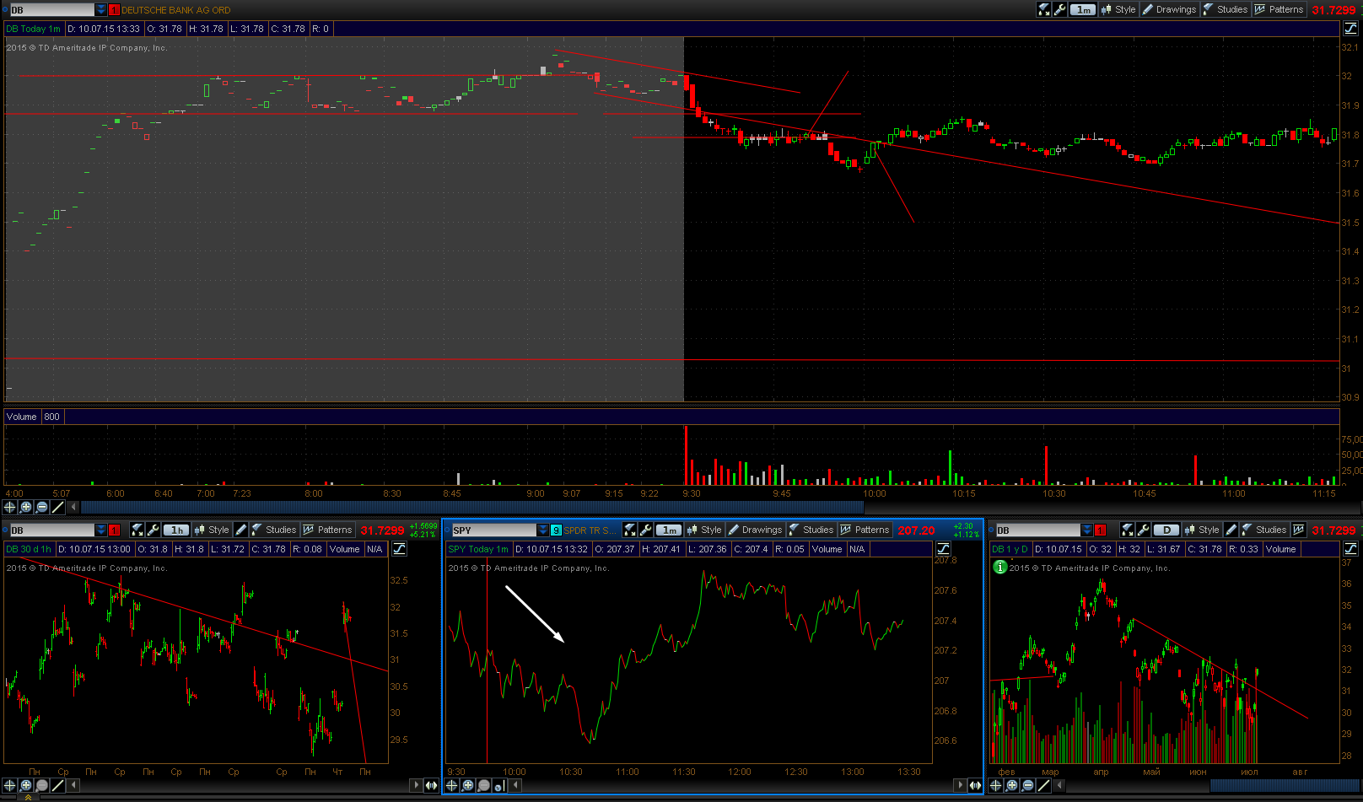Viewport: 1363px width, 802px height.
Task: Open Studies menu in top chart toolbar
Action: point(1225,9)
